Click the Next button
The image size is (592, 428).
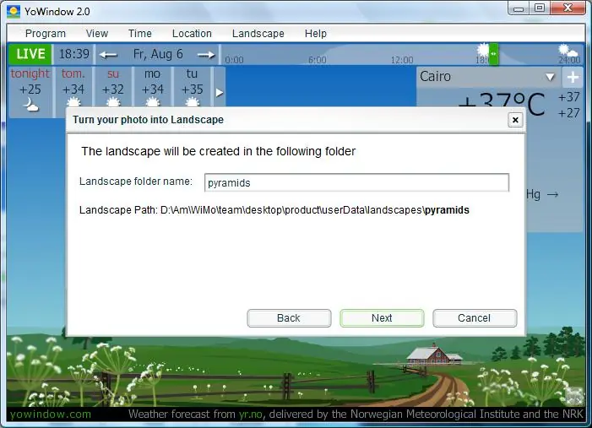point(382,318)
